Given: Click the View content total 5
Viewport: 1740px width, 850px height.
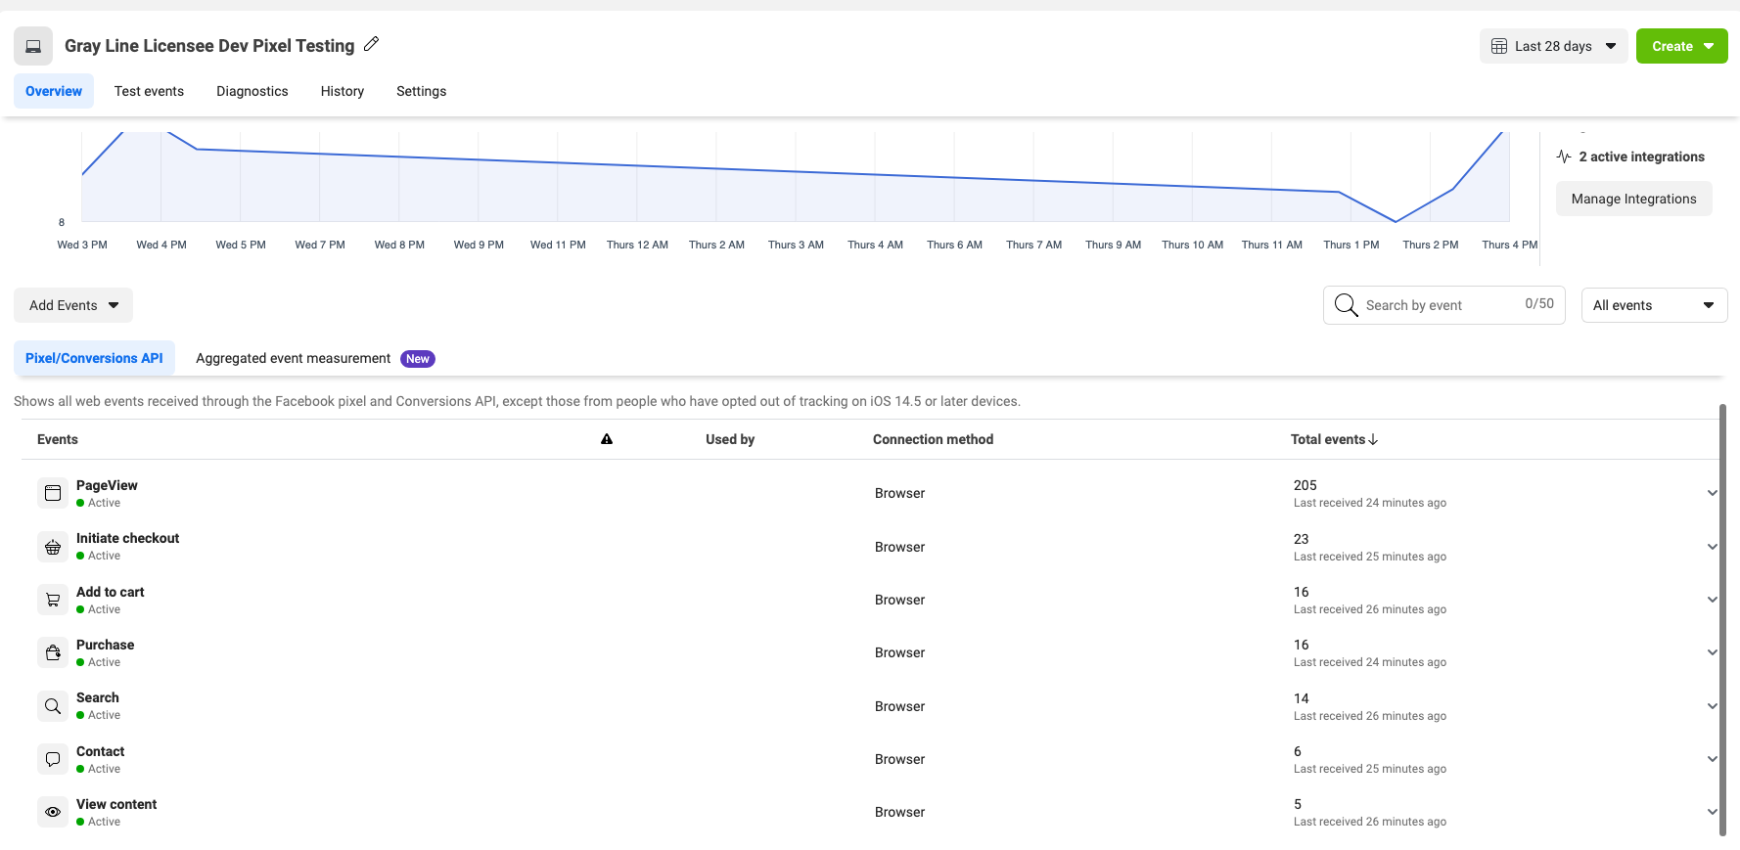Looking at the screenshot, I should (x=1298, y=804).
